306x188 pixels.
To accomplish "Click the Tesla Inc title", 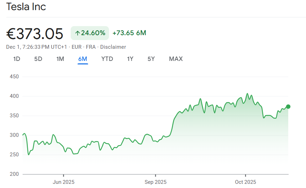I will [x=26, y=7].
